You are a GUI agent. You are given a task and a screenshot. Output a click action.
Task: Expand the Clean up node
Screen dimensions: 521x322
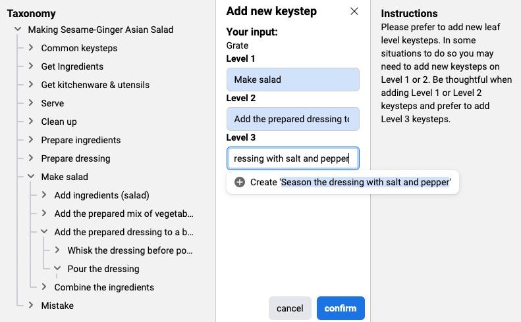pos(31,122)
